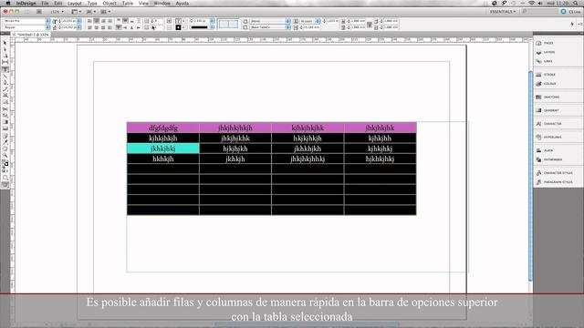Viewport: 584px width, 328px height.
Task: Click the black stroke color swatch
Action: coord(179,27)
